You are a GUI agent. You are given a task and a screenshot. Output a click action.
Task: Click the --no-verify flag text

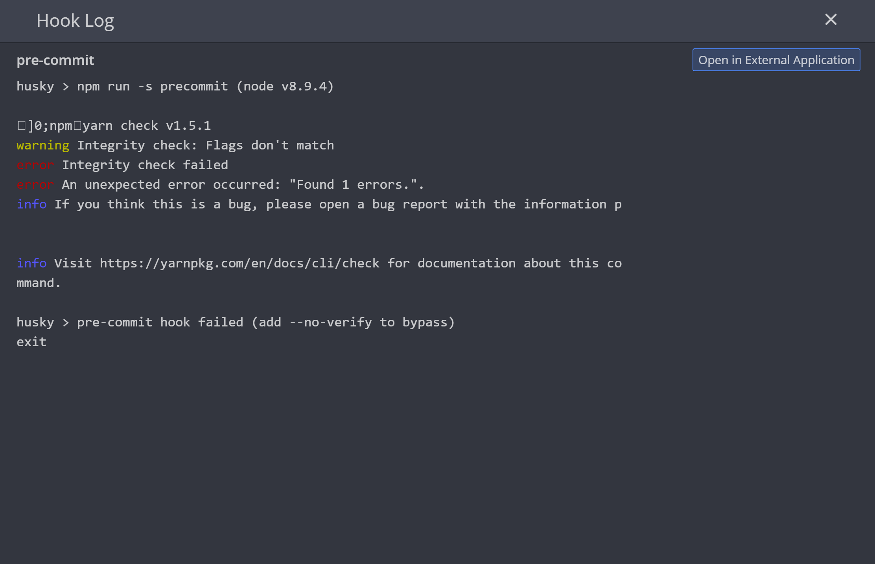pyautogui.click(x=330, y=322)
